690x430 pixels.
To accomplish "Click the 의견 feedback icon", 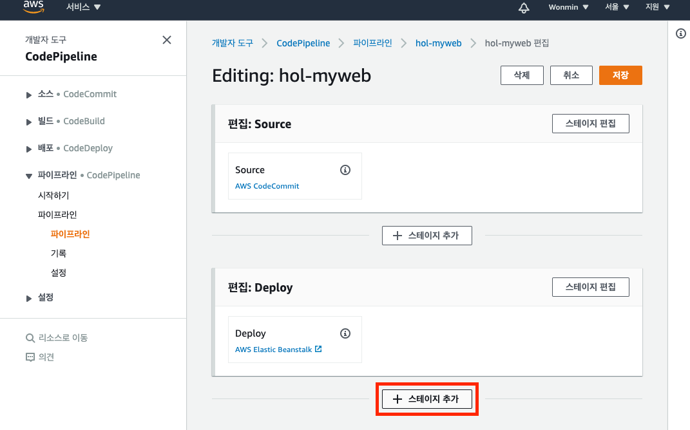I will point(30,357).
